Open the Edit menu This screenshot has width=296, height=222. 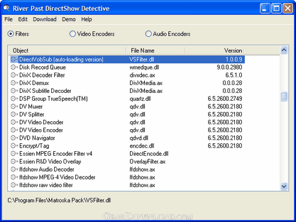tap(23, 19)
